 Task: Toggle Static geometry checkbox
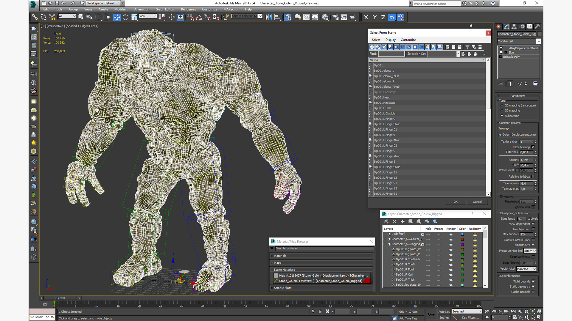coord(533,287)
